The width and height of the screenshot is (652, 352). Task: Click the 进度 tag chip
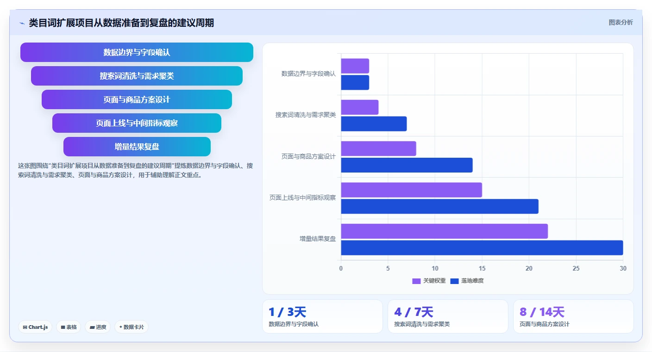[98, 327]
